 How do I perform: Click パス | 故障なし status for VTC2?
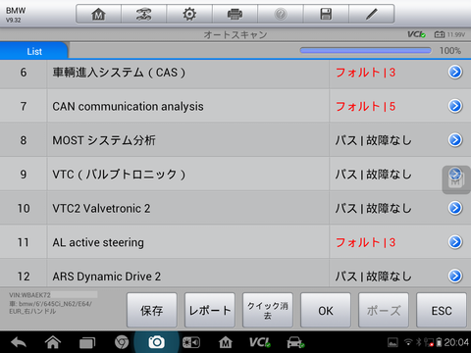coord(373,208)
